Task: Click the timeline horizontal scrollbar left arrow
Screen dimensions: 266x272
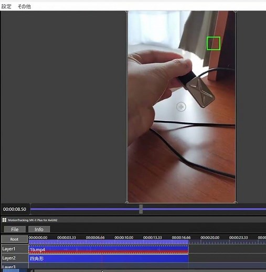Action: pos(31,270)
